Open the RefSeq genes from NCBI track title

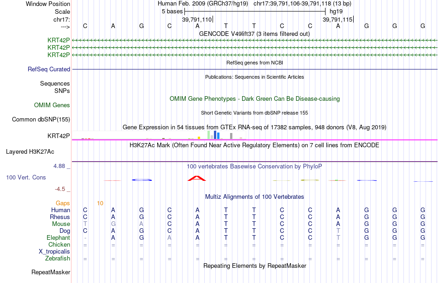[x=255, y=63]
